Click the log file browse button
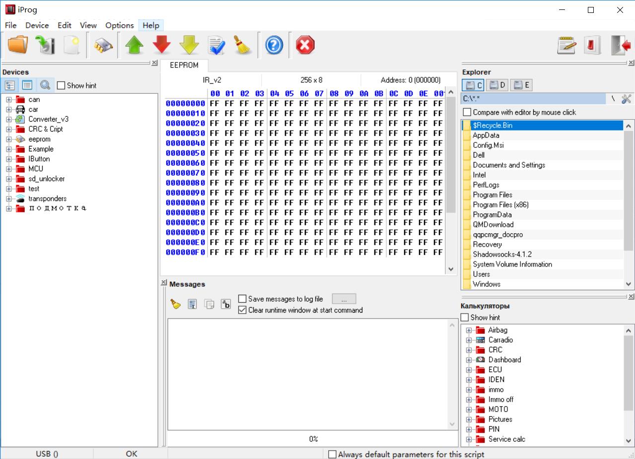Viewport: 635px width, 459px height. (344, 299)
